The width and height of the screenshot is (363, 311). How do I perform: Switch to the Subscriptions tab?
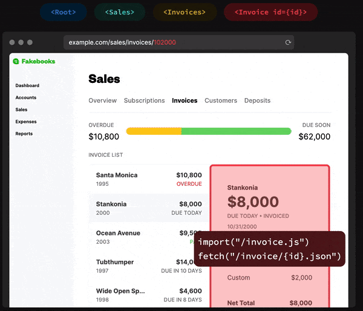pyautogui.click(x=144, y=100)
